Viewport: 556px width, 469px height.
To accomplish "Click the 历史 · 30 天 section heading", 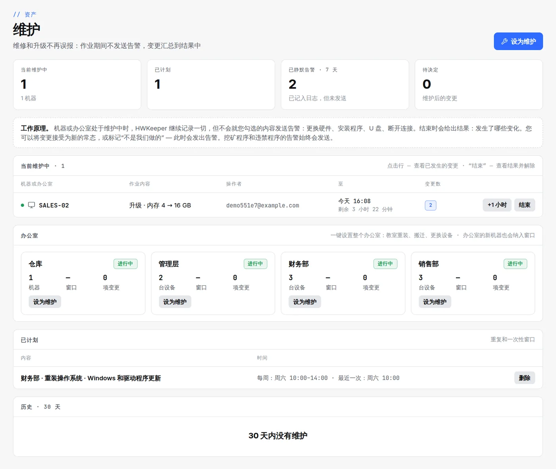I will 41,407.
